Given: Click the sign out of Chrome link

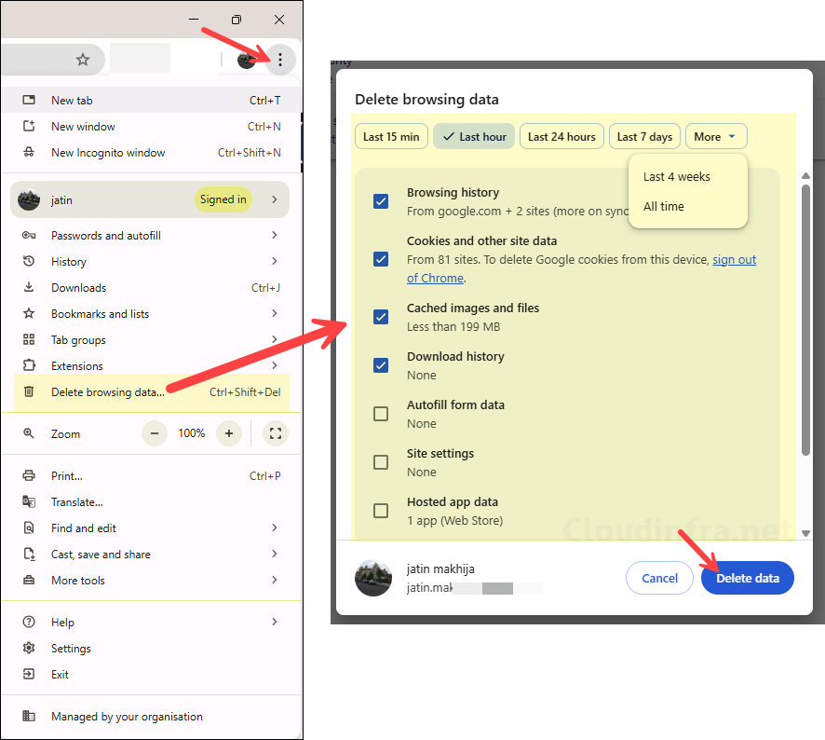Looking at the screenshot, I should 734,259.
